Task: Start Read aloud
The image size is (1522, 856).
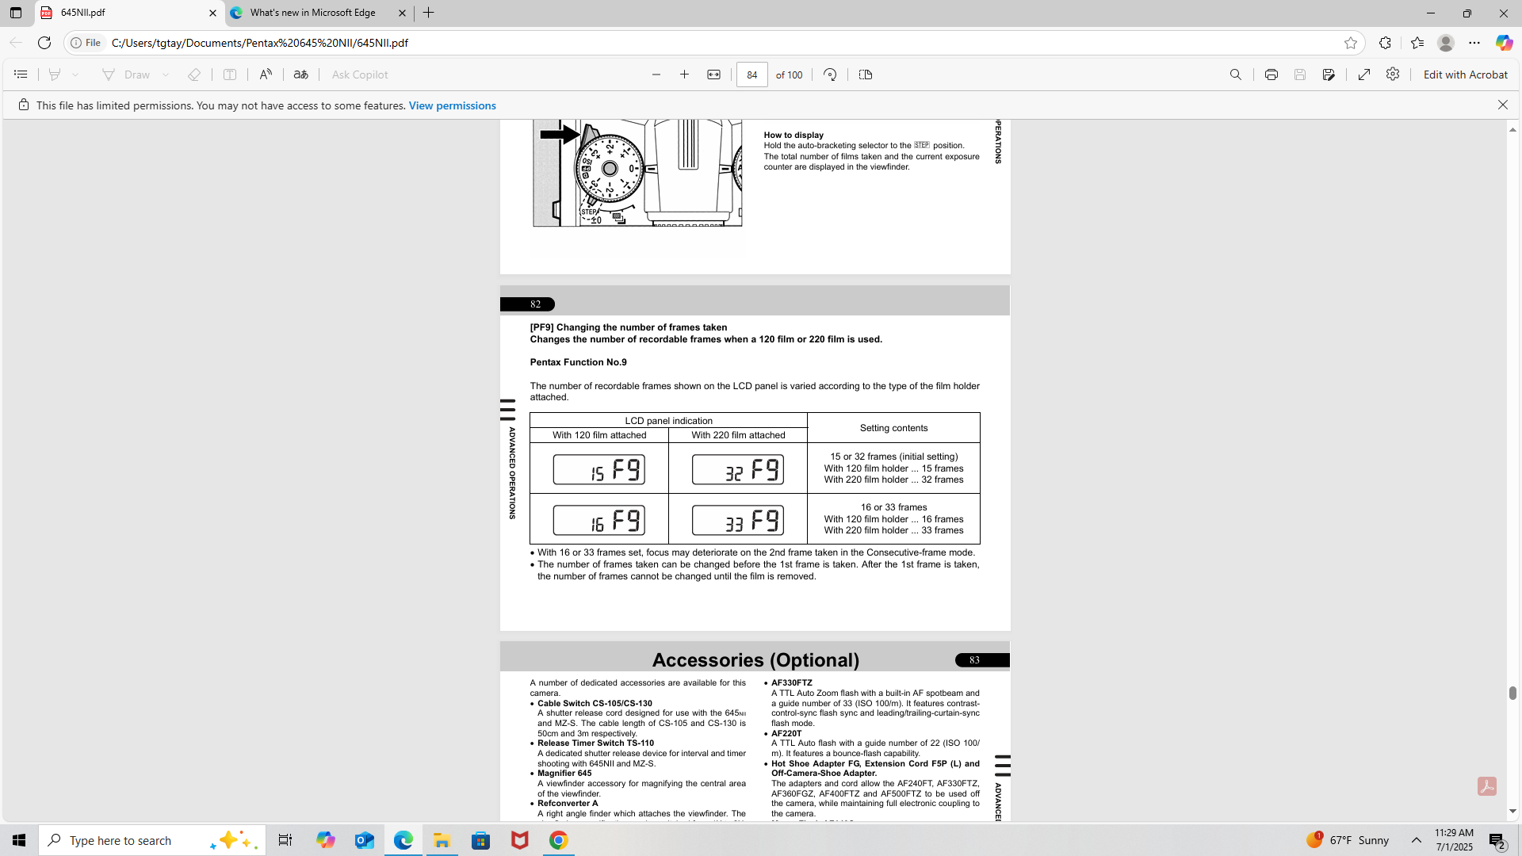Action: (x=266, y=75)
